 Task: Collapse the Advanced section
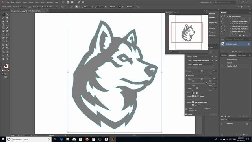(x=187, y=75)
